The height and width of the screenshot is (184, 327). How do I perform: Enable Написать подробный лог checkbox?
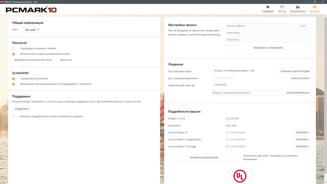(x=13, y=117)
